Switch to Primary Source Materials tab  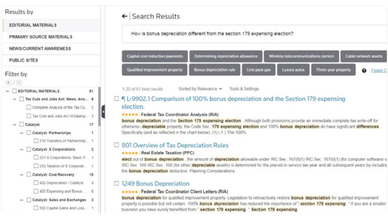[x=40, y=37]
